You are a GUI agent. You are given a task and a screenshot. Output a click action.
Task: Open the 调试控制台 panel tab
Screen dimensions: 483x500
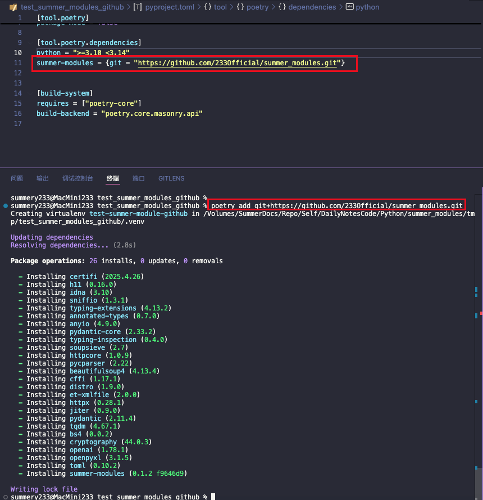78,178
